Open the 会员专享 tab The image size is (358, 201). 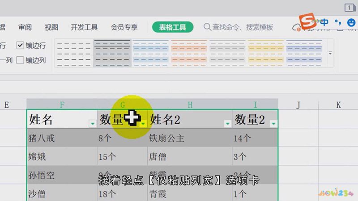point(124,27)
